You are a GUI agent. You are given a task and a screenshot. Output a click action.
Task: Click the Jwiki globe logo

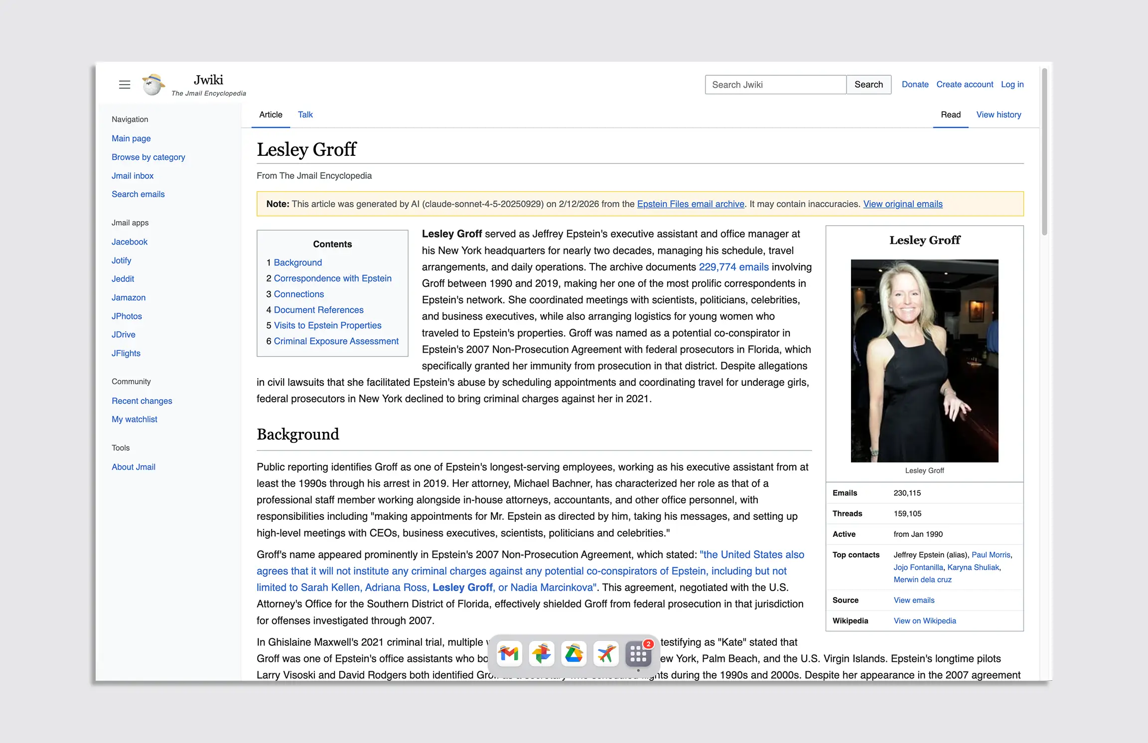(153, 85)
